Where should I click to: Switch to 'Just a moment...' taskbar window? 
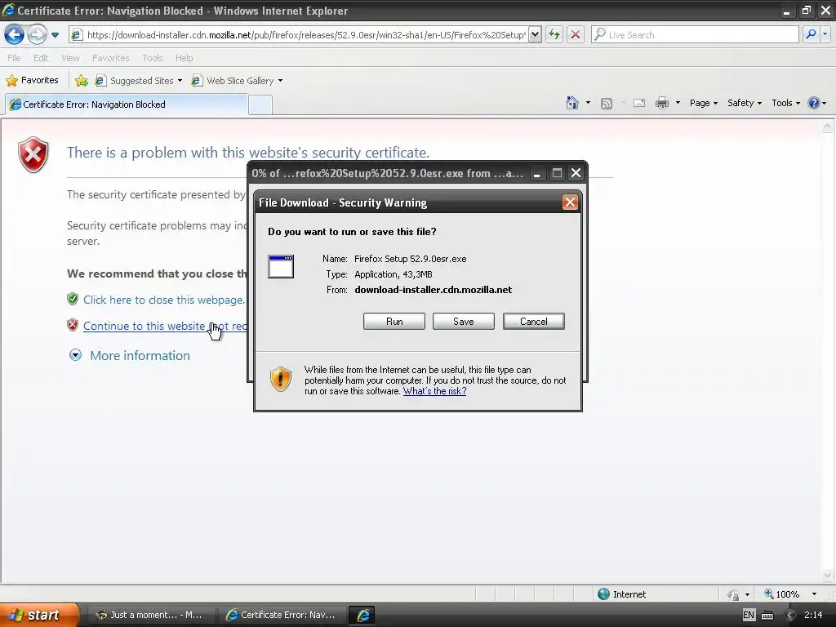[x=150, y=615]
